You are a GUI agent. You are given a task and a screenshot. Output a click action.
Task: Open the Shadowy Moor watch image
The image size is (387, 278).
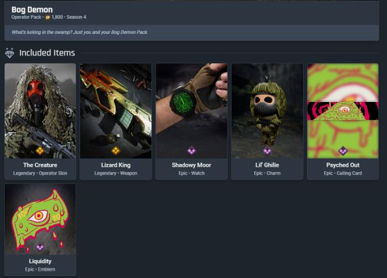click(x=191, y=111)
